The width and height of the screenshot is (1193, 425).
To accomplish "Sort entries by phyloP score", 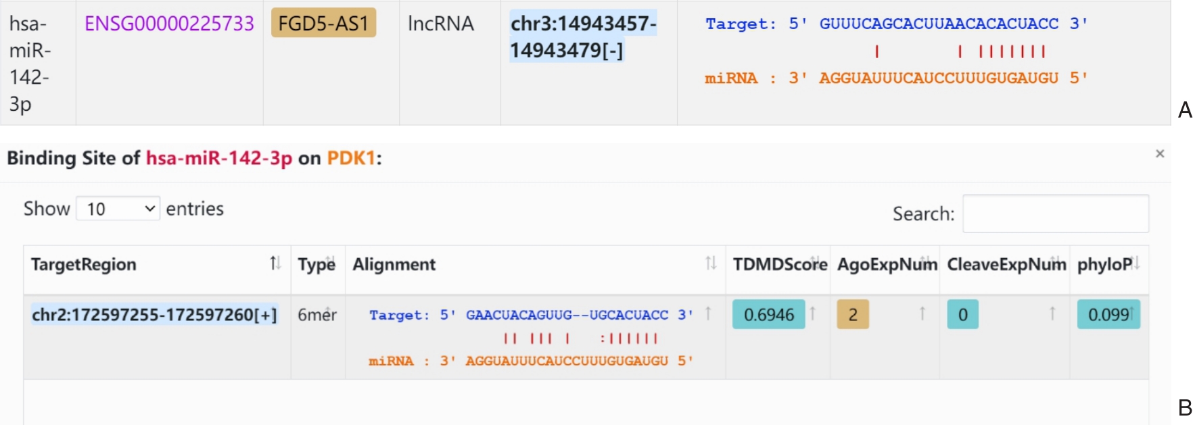I will [1136, 264].
